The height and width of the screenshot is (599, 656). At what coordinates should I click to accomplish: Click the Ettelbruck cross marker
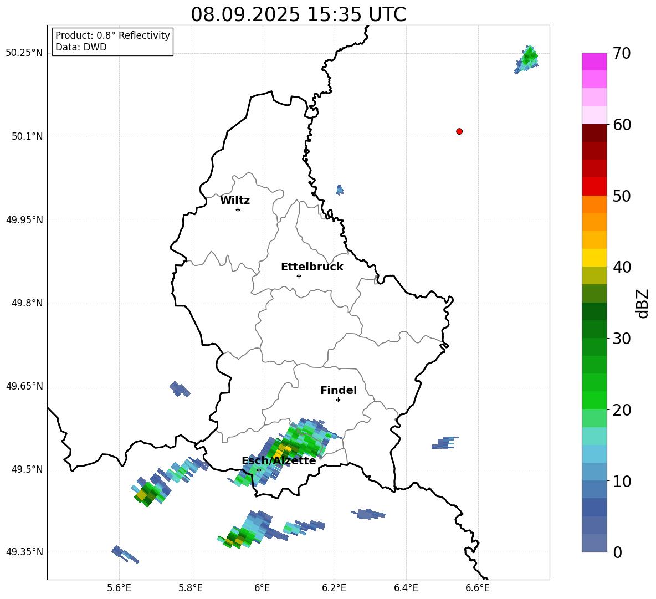(299, 276)
